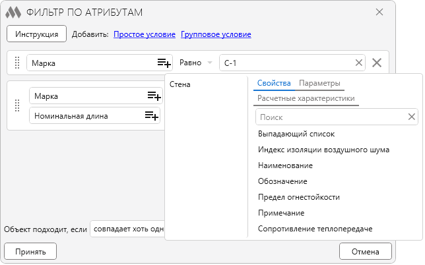
Task: Select Стена in the object list
Action: [180, 84]
